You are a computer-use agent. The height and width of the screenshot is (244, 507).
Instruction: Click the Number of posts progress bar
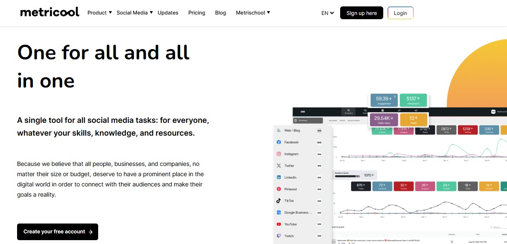point(347,175)
